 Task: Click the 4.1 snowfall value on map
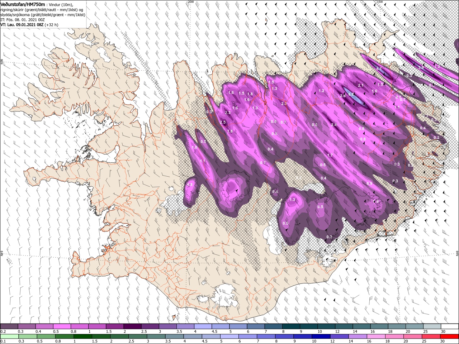point(379,68)
